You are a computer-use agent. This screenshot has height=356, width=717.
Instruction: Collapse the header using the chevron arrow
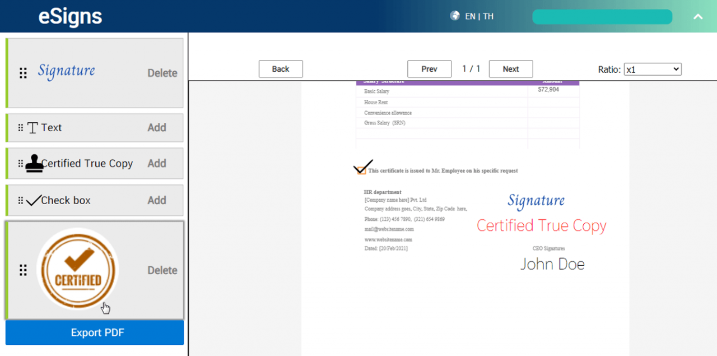pyautogui.click(x=698, y=17)
